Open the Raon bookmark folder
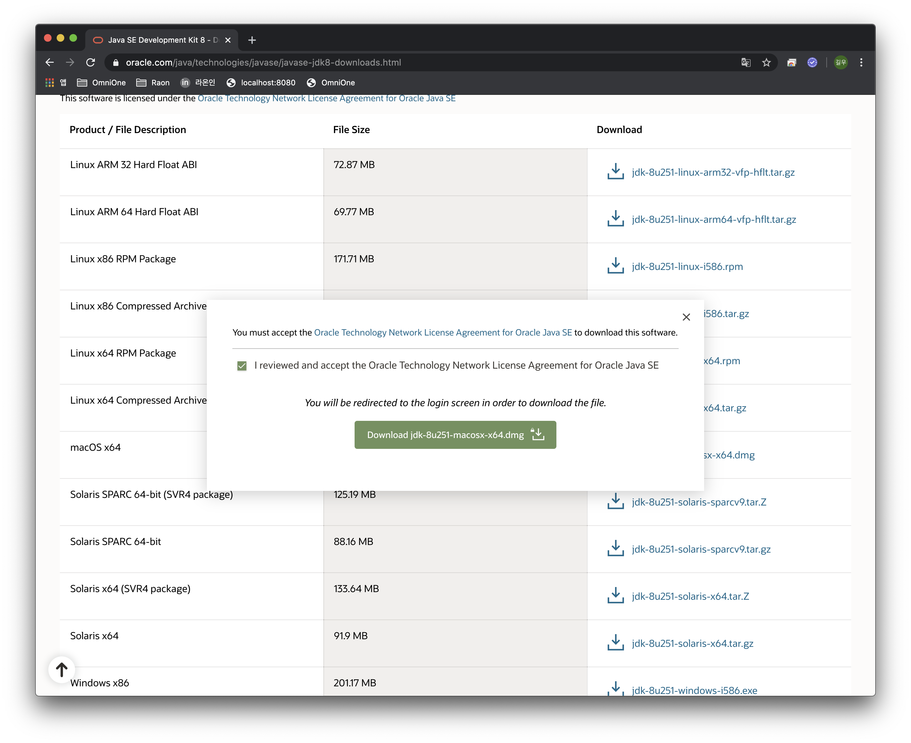The width and height of the screenshot is (911, 743). [x=153, y=82]
